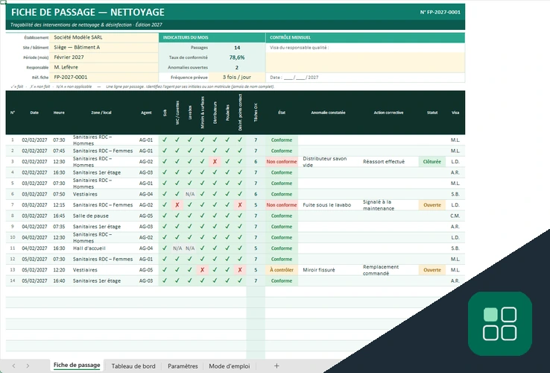This screenshot has height=373, width=550.
Task: Click the Clôturée status in row 3
Action: click(432, 162)
